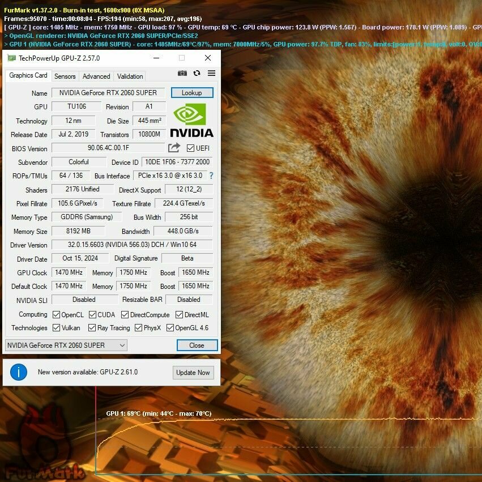The width and height of the screenshot is (482, 482).
Task: Click the GPU field value TU106
Action: (x=76, y=106)
